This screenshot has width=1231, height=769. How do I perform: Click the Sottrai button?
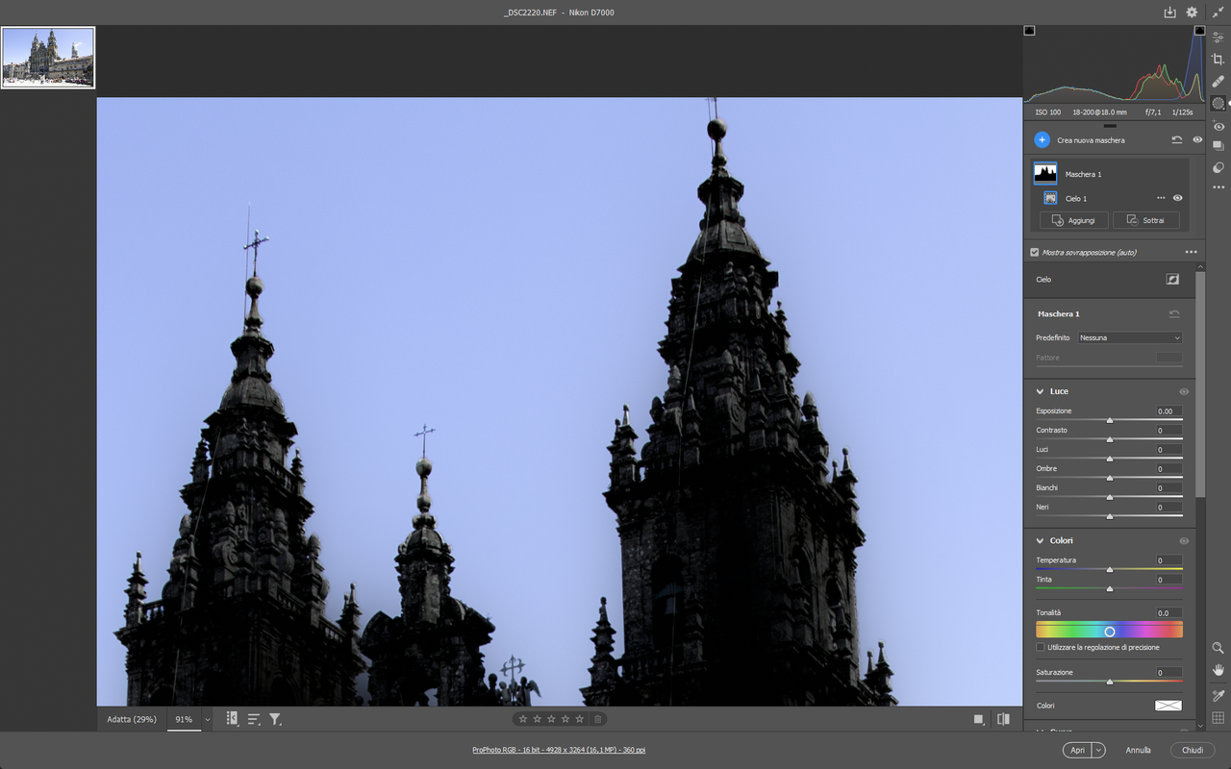[x=1146, y=220]
